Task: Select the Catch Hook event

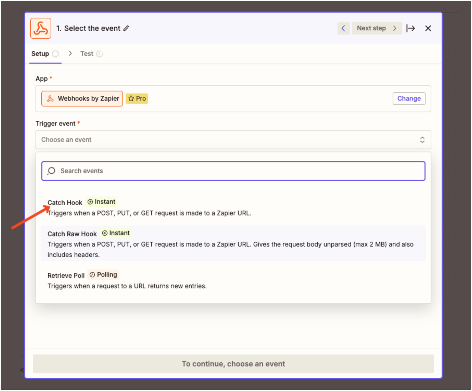Action: tap(233, 207)
